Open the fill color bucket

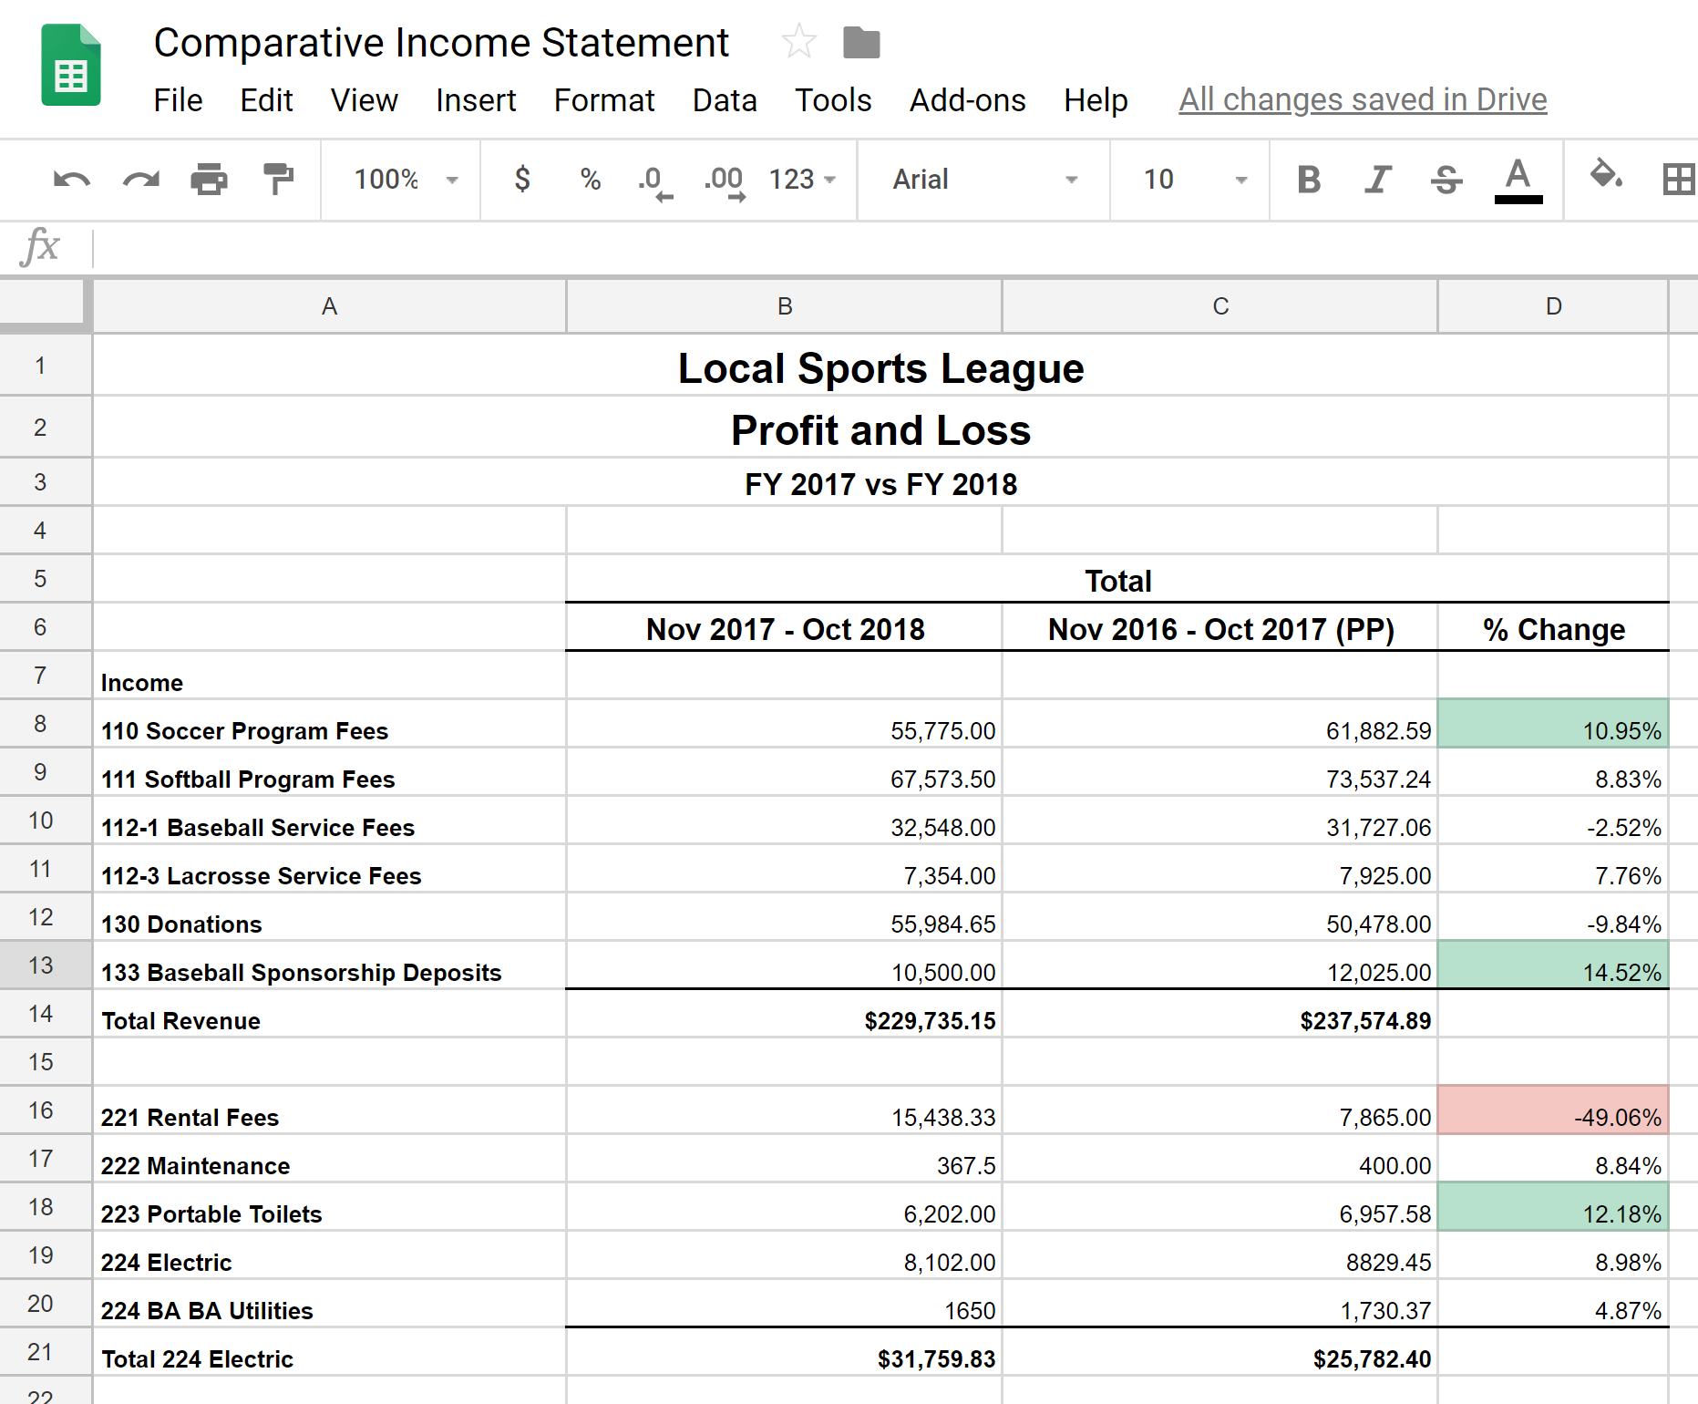click(x=1606, y=174)
